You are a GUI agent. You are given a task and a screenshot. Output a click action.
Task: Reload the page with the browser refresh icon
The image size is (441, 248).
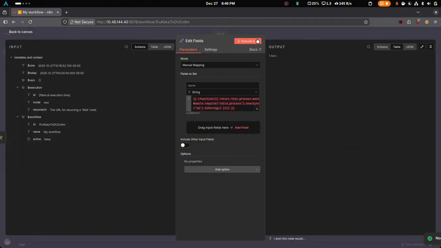tap(30, 22)
